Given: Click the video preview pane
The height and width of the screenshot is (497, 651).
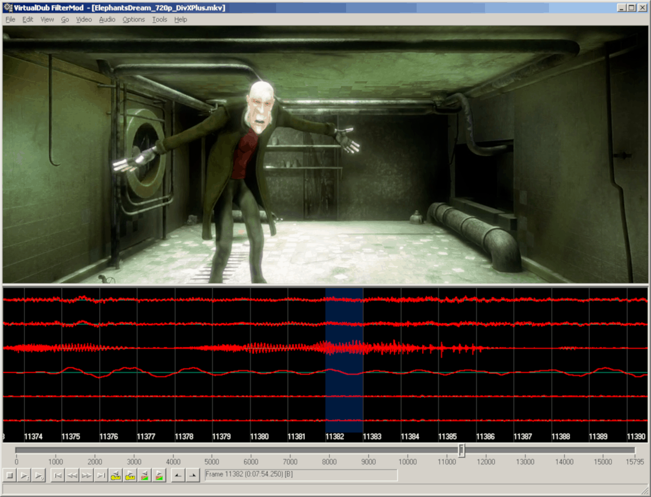Looking at the screenshot, I should (325, 155).
